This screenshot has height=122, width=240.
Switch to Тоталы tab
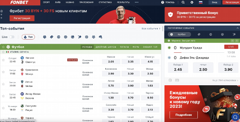click(124, 47)
